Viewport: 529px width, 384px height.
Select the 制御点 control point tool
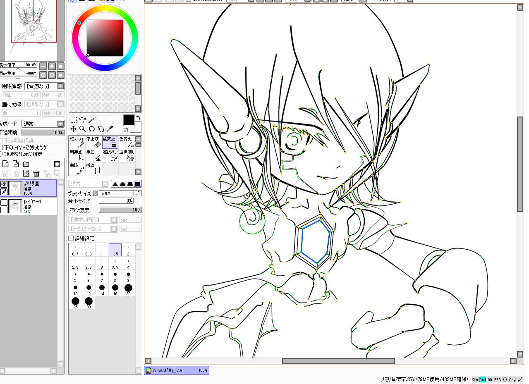click(x=77, y=155)
